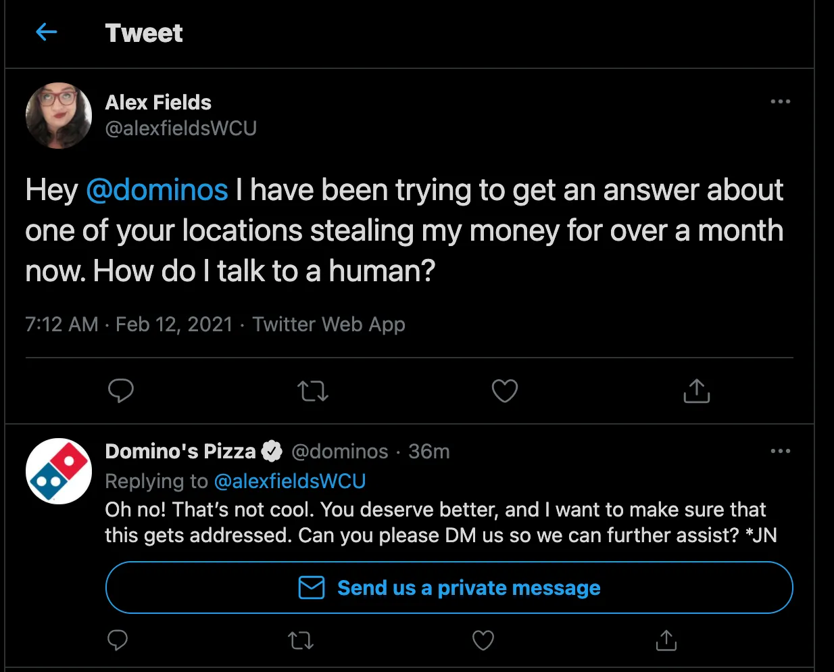View Alex Fields' profile picture
Viewport: 834px width, 672px height.
pos(59,116)
